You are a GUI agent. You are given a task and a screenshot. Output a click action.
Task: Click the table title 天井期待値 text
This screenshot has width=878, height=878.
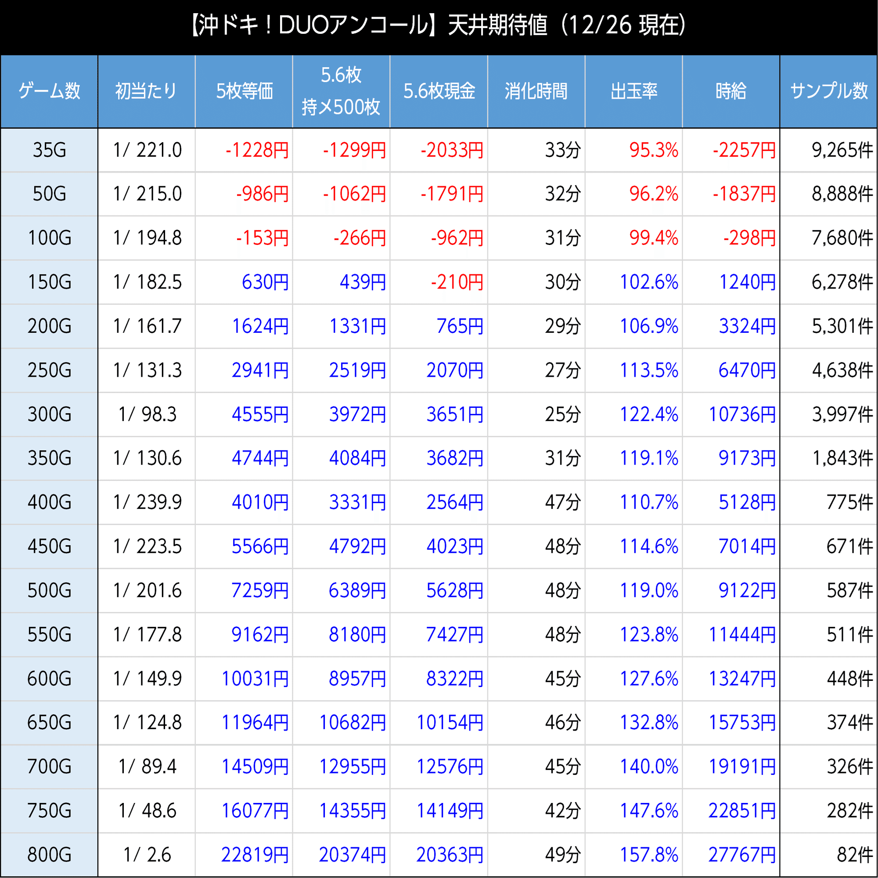498,25
